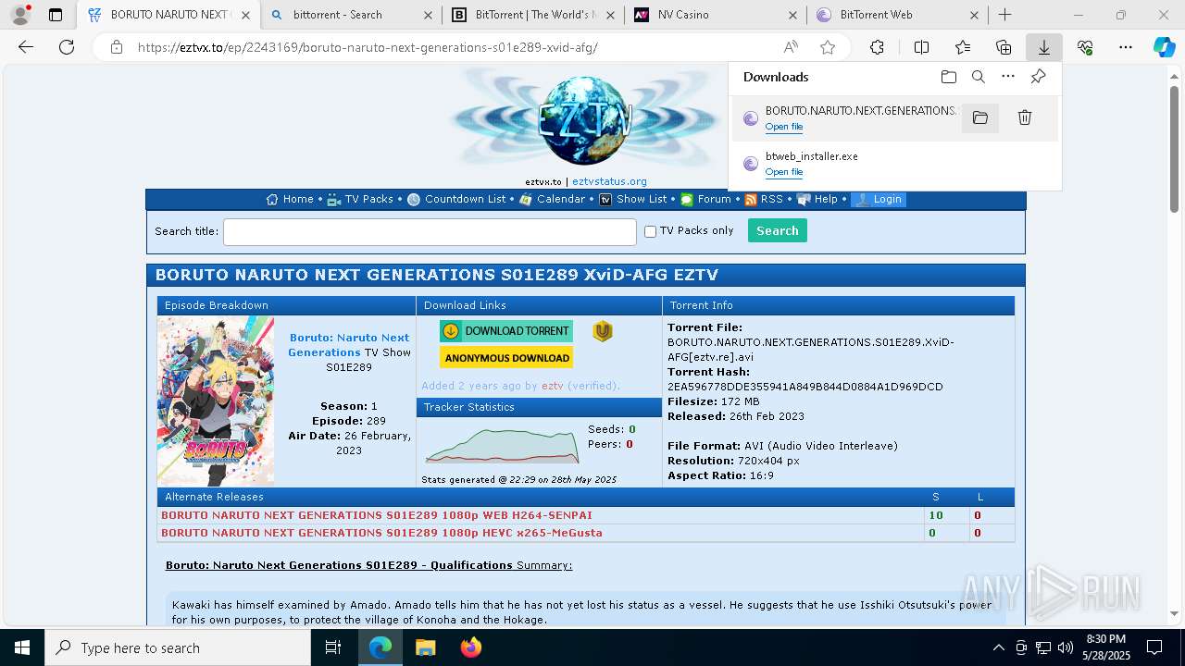Close the NV Casino tab
The image size is (1185, 666).
point(792,15)
